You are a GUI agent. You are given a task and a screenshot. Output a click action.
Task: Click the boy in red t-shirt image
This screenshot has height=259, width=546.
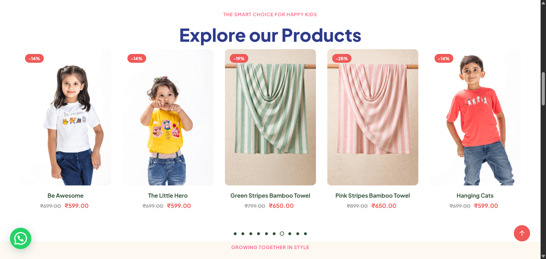click(x=475, y=117)
